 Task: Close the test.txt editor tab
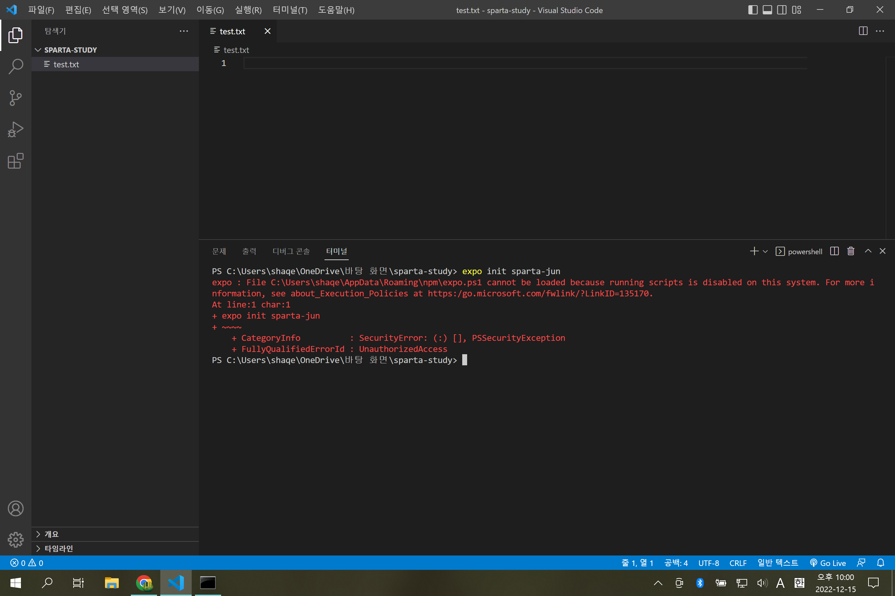268,31
